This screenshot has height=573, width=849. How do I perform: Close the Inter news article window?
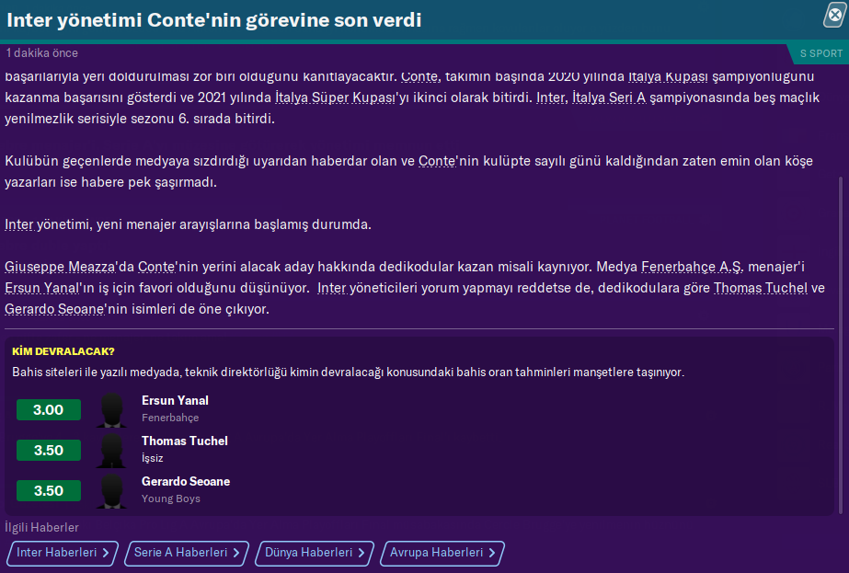pyautogui.click(x=834, y=15)
